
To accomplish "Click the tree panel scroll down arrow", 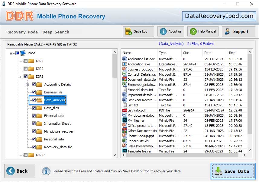I will click(115, 155).
